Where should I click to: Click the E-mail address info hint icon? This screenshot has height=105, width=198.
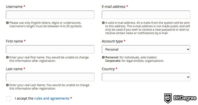point(103,23)
